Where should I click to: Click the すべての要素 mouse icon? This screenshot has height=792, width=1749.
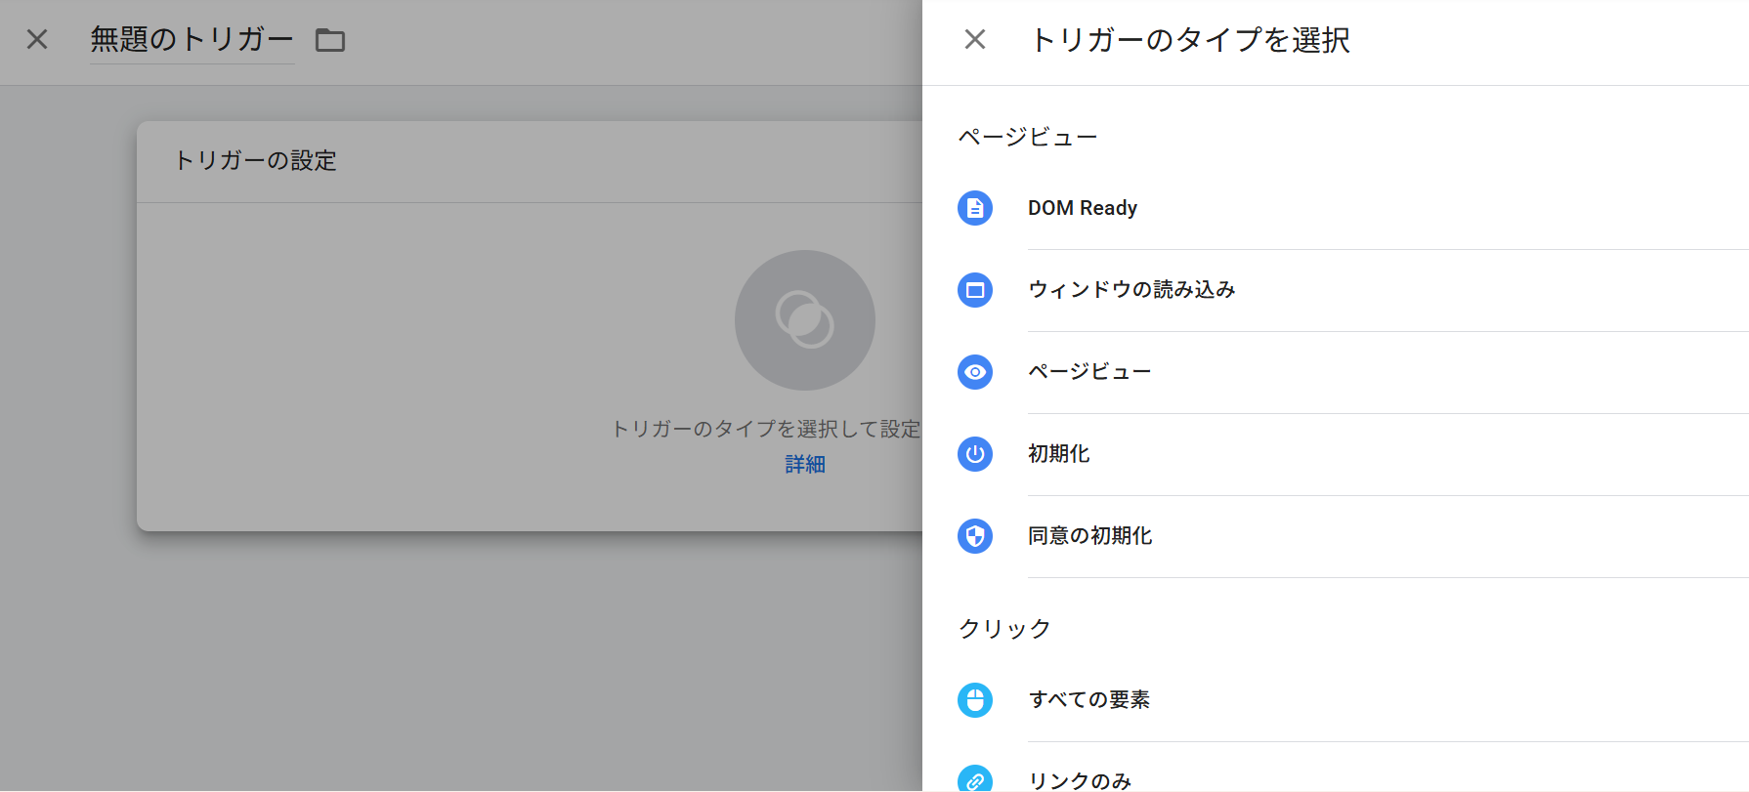click(x=974, y=700)
